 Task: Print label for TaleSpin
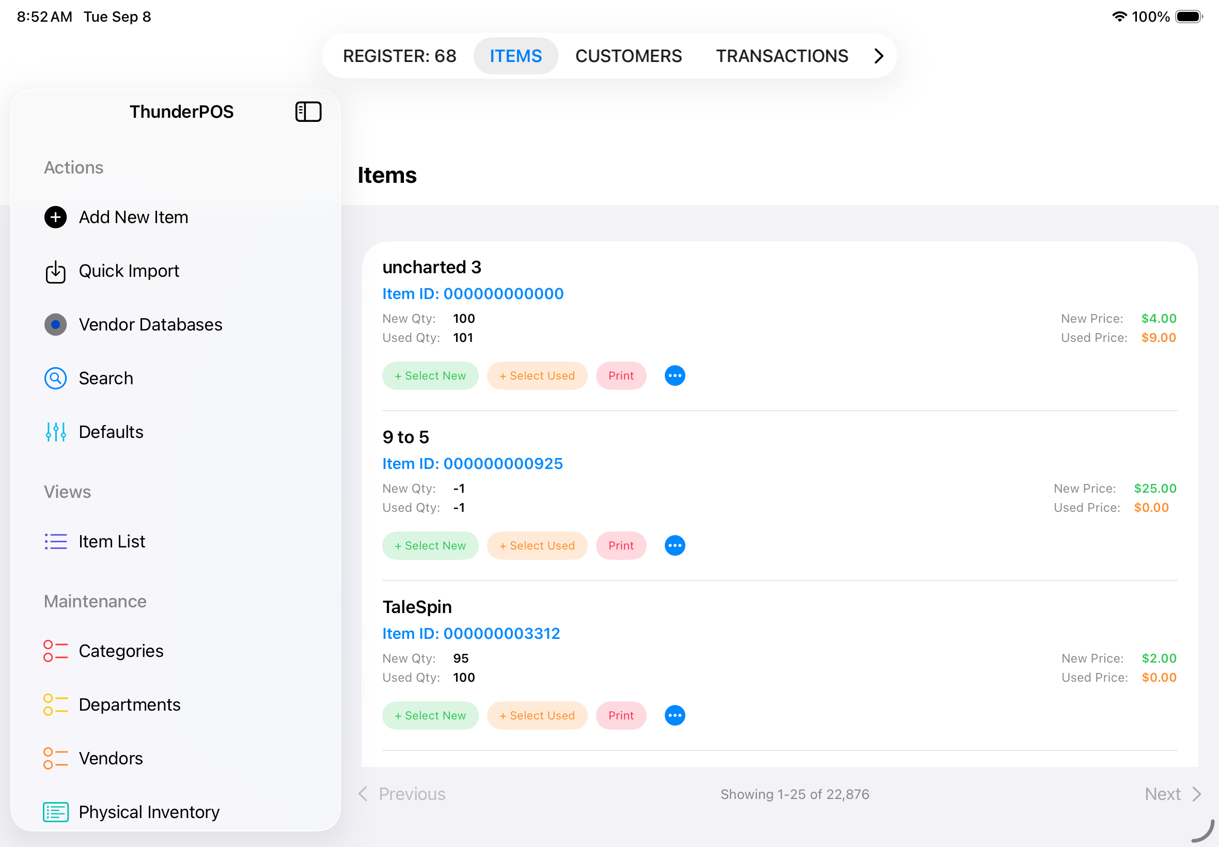621,715
